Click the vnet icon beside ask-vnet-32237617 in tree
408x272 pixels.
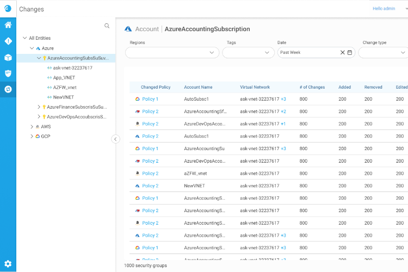[50, 68]
